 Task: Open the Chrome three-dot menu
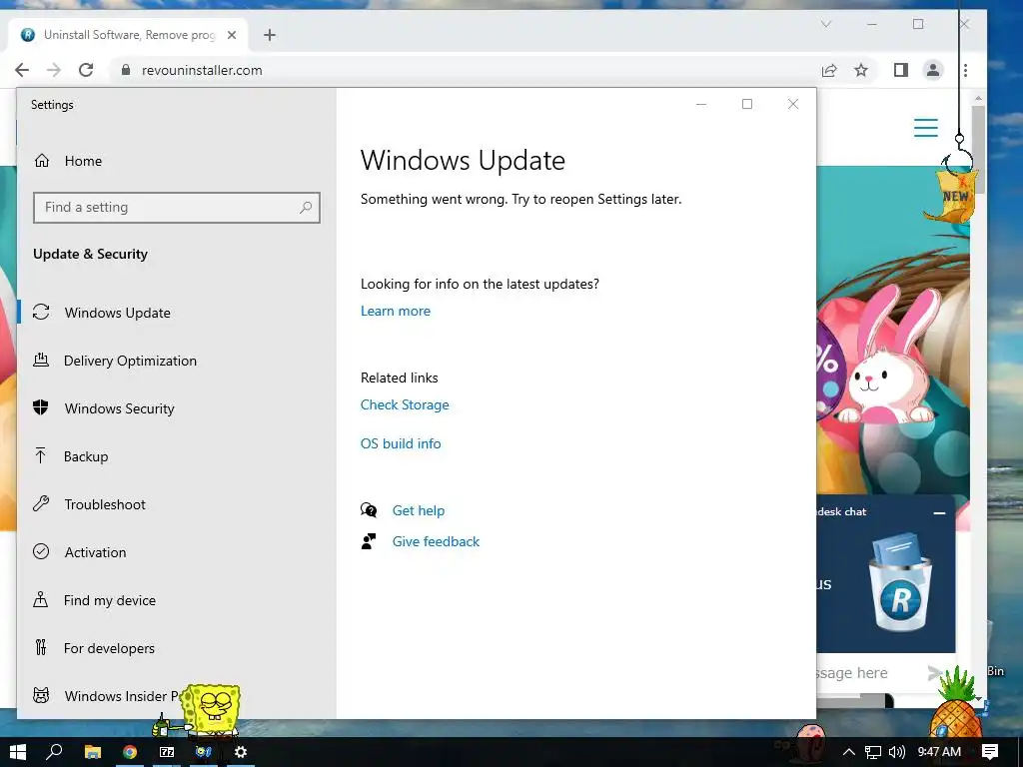[x=966, y=70]
